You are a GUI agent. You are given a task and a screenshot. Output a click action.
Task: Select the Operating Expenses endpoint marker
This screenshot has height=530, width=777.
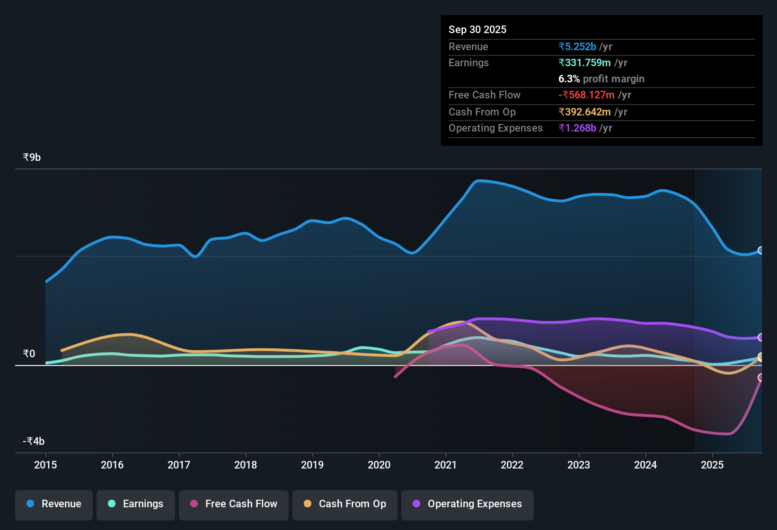pos(761,337)
